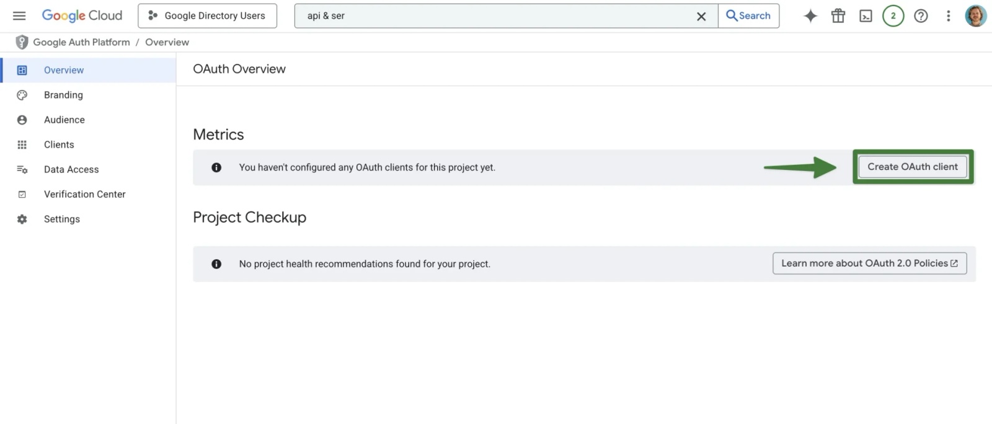
Task: Click the info icon beside OAuth clients message
Action: click(x=216, y=167)
